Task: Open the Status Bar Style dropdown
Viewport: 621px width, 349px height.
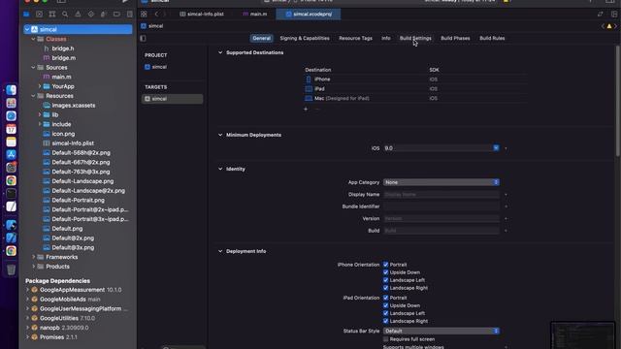Action: (x=441, y=331)
